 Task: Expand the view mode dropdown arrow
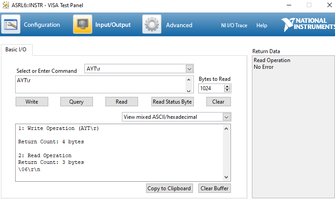coord(226,117)
